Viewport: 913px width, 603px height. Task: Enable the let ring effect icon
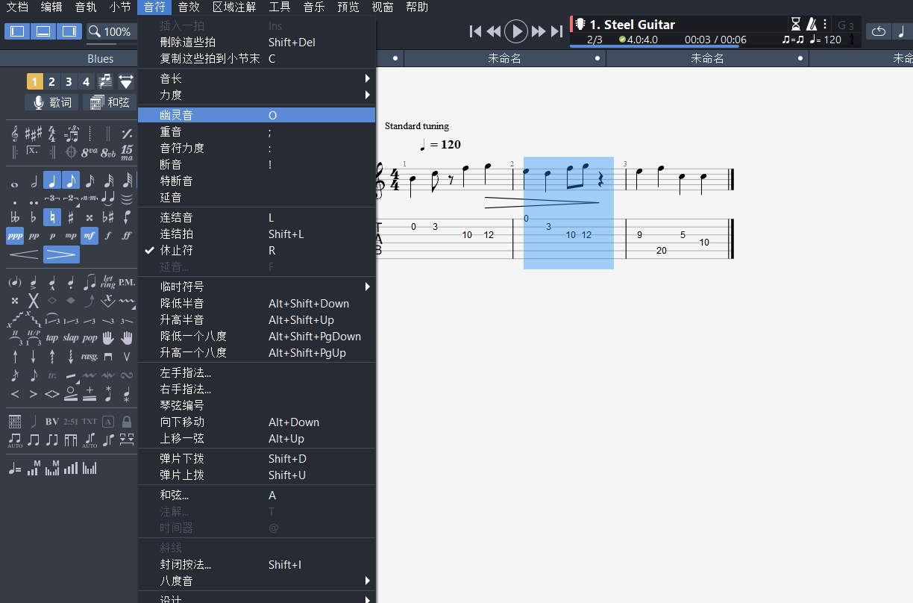click(108, 281)
